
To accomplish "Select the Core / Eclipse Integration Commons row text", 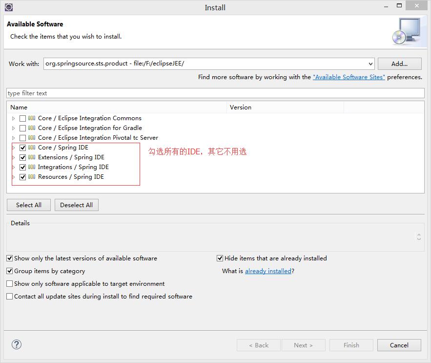I will pyautogui.click(x=90, y=118).
